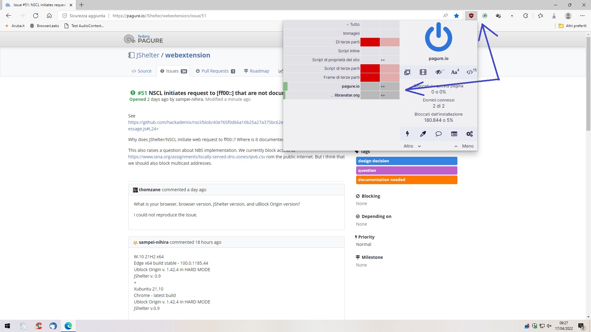Open the notification center icon in the tray
The image size is (591, 332).
pyautogui.click(x=581, y=326)
